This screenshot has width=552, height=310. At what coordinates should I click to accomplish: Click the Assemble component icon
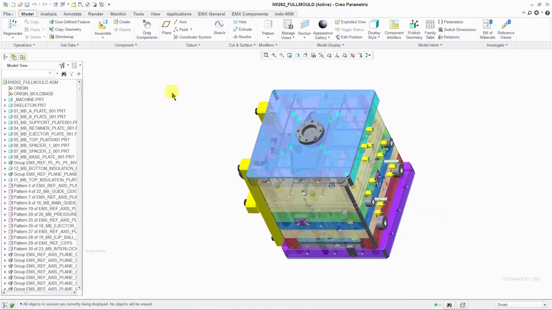103,25
